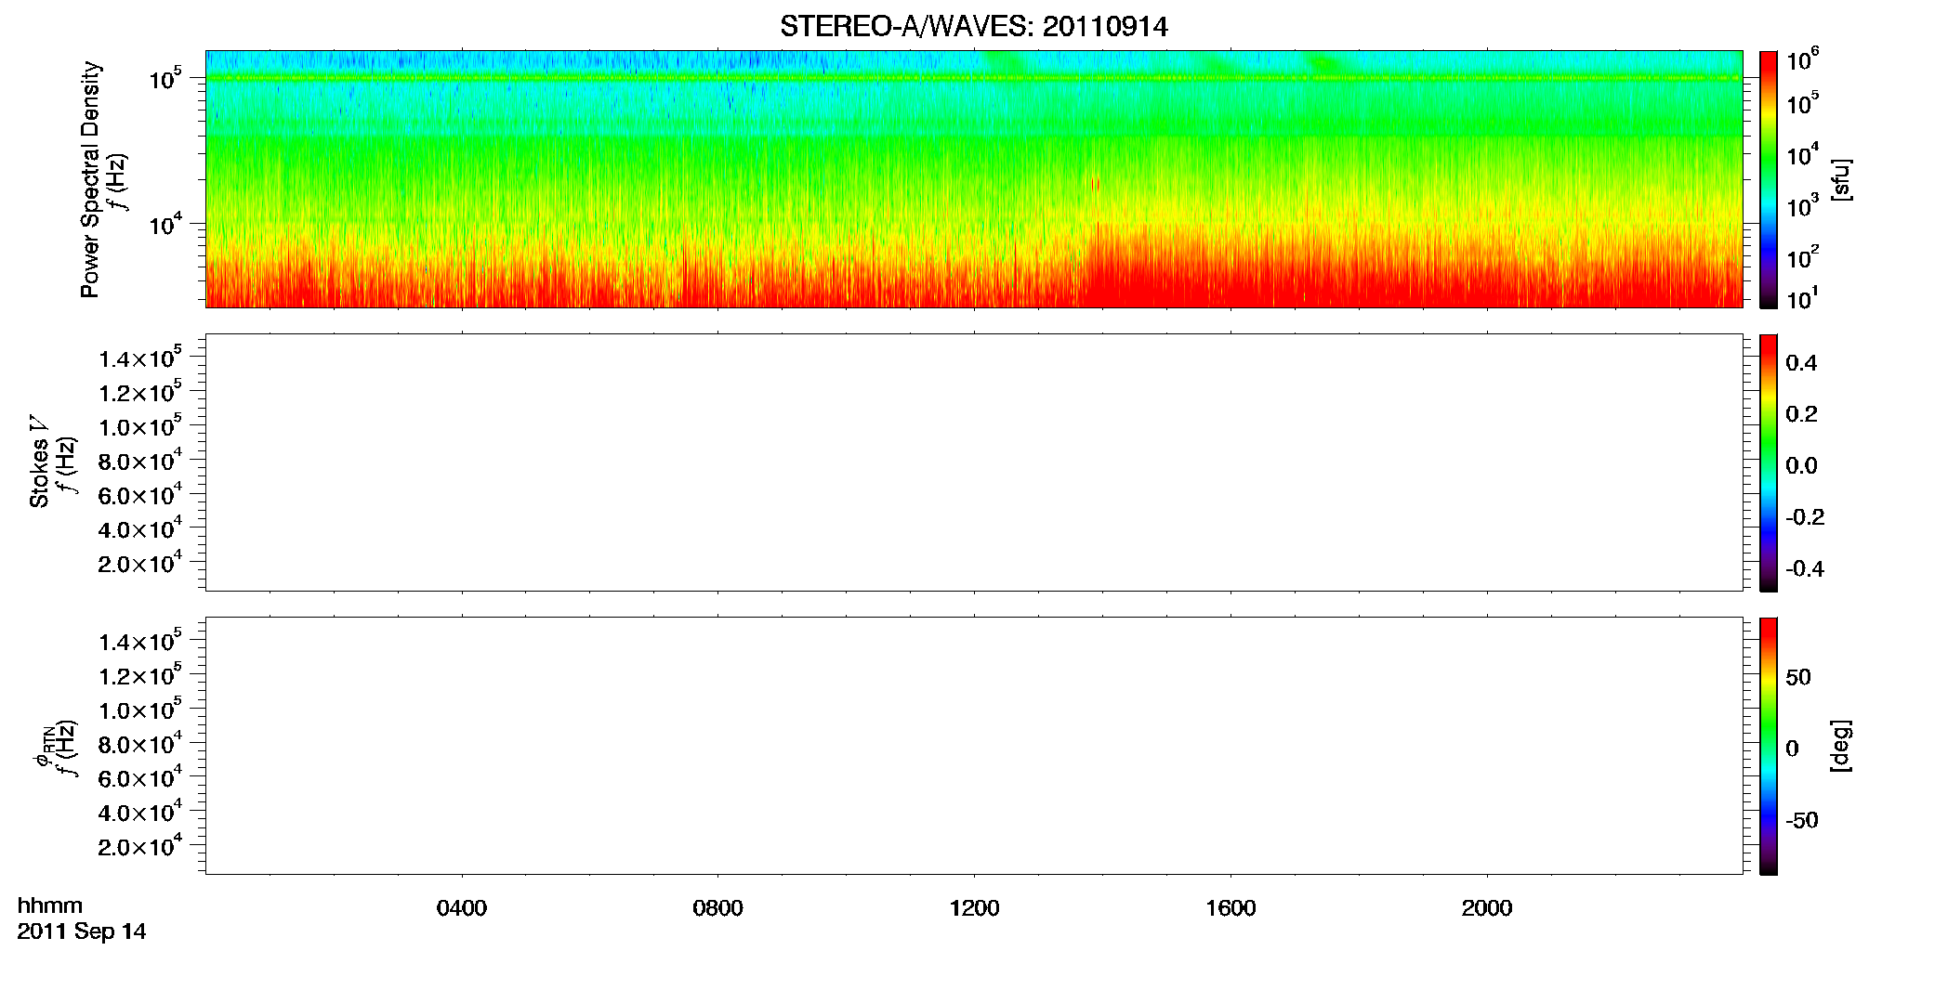Select the 1200 time tick label
Screen dimensions: 1948x1003
pyautogui.click(x=974, y=908)
